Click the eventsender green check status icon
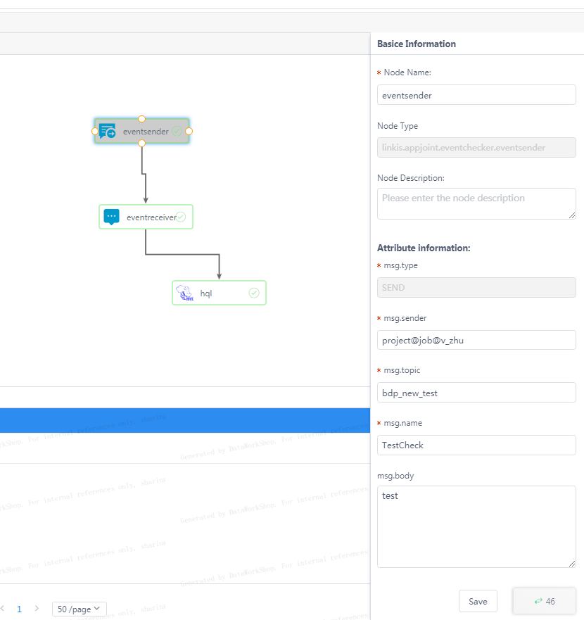 pos(177,131)
